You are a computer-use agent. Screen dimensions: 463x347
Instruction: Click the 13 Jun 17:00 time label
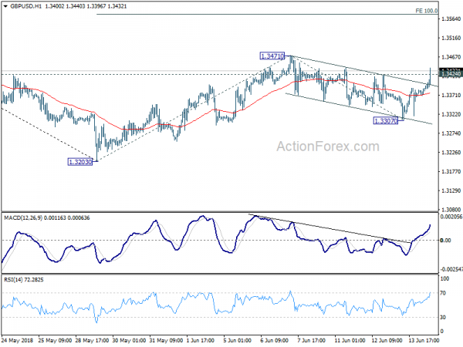424,340
